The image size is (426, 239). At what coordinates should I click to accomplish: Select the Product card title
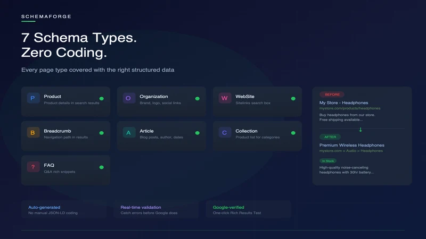[52, 97]
